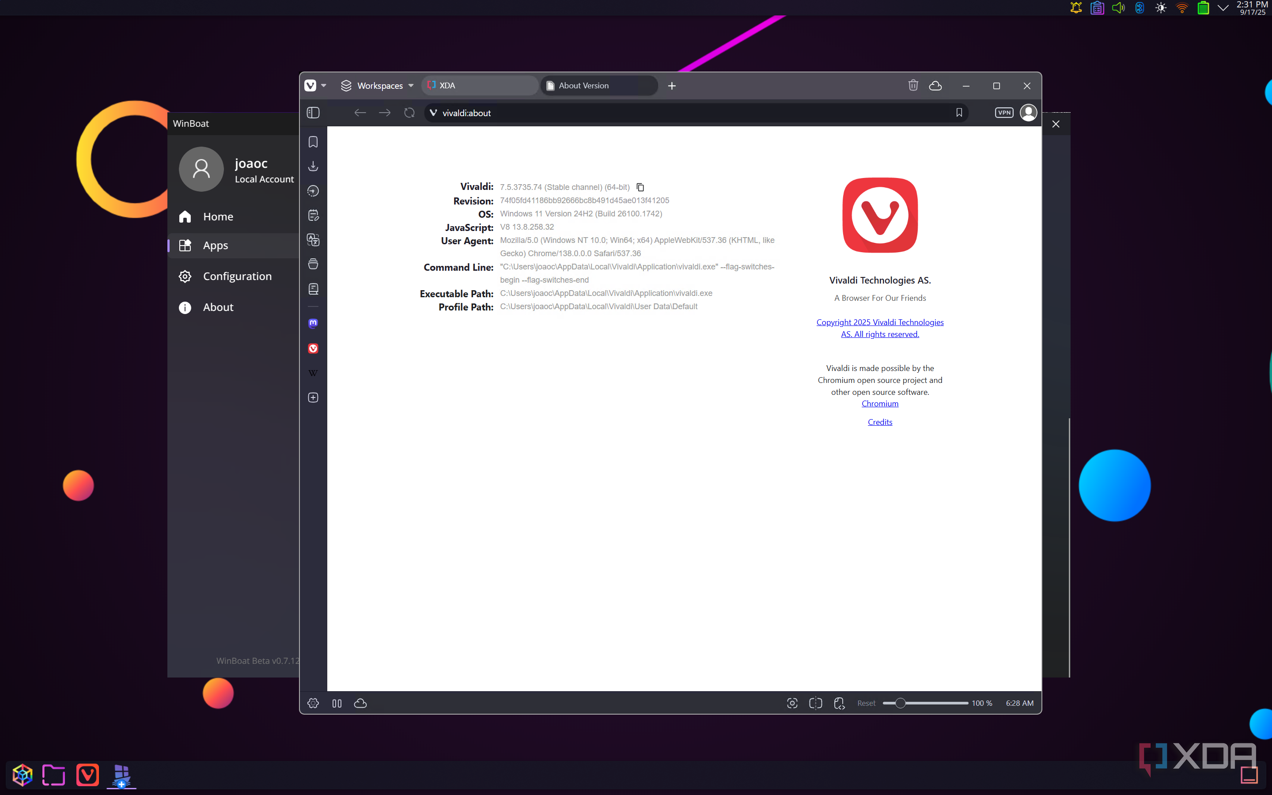Expand the Vivaldi main menu
1272x795 pixels.
click(x=315, y=85)
